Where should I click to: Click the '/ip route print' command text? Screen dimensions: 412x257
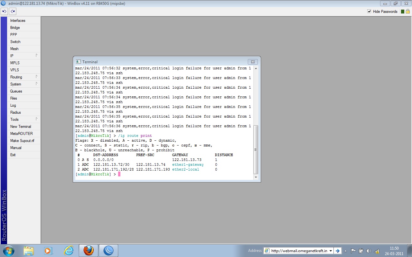pyautogui.click(x=135, y=136)
